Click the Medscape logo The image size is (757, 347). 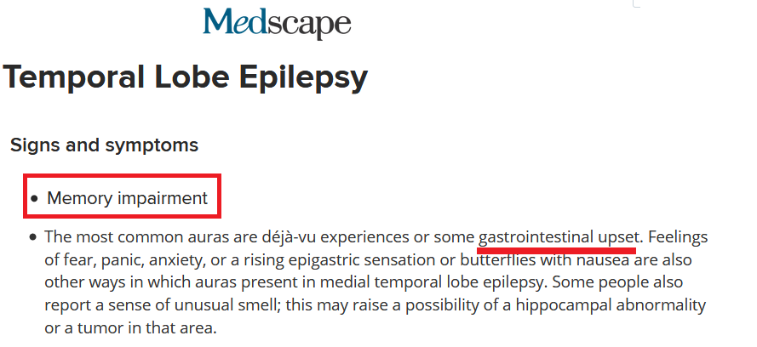(277, 24)
